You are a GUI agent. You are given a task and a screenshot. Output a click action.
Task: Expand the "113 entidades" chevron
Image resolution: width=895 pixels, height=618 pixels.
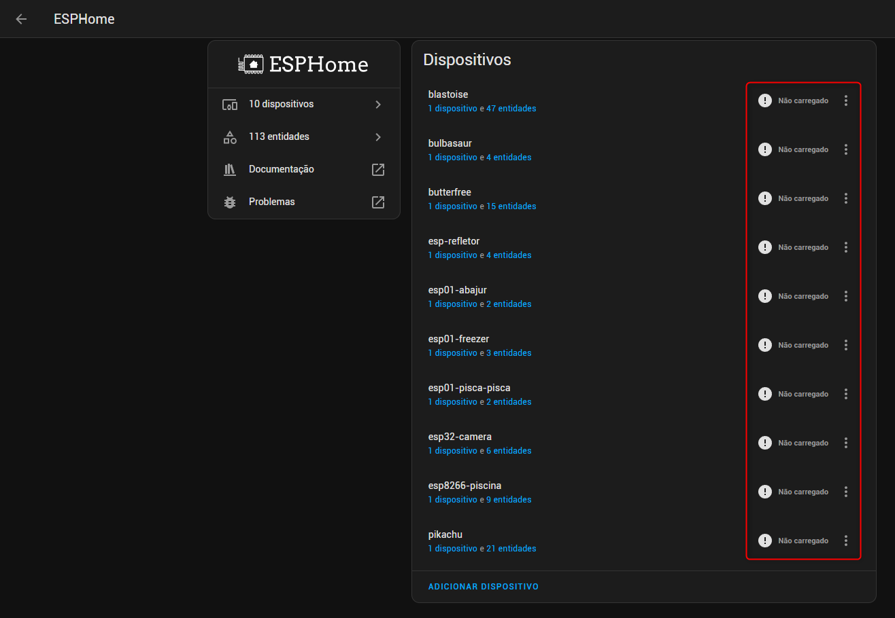point(377,137)
